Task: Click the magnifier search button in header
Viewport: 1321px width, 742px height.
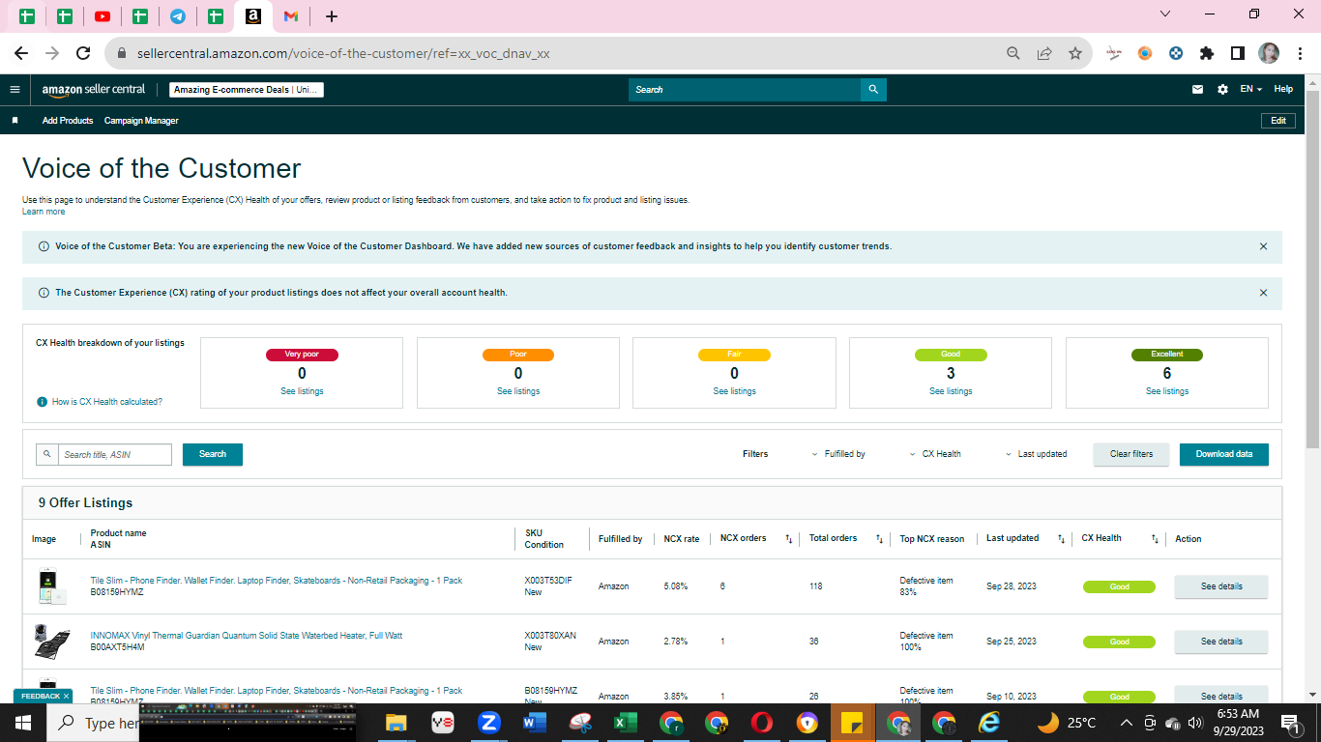Action: (x=873, y=90)
